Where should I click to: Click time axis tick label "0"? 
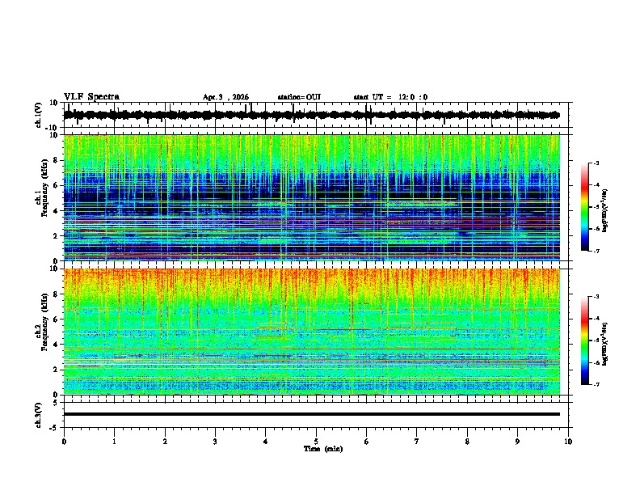[64, 442]
